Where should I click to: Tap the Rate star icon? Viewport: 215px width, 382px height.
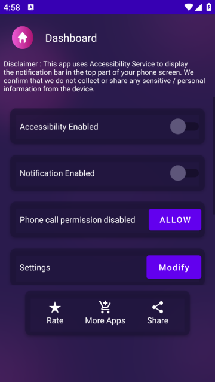55,307
